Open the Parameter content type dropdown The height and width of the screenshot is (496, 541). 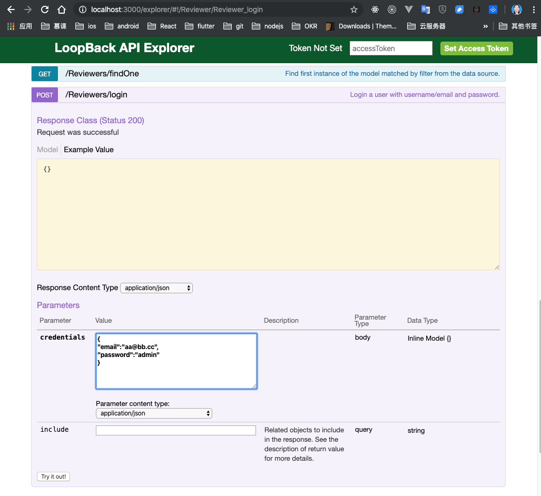(154, 413)
